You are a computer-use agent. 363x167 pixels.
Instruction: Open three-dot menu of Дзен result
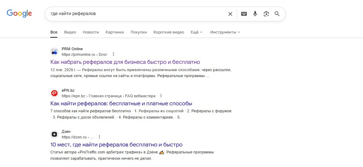pyautogui.click(x=99, y=137)
